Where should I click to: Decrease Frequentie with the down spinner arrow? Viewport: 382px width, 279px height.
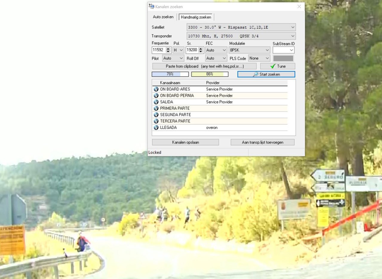click(x=168, y=52)
